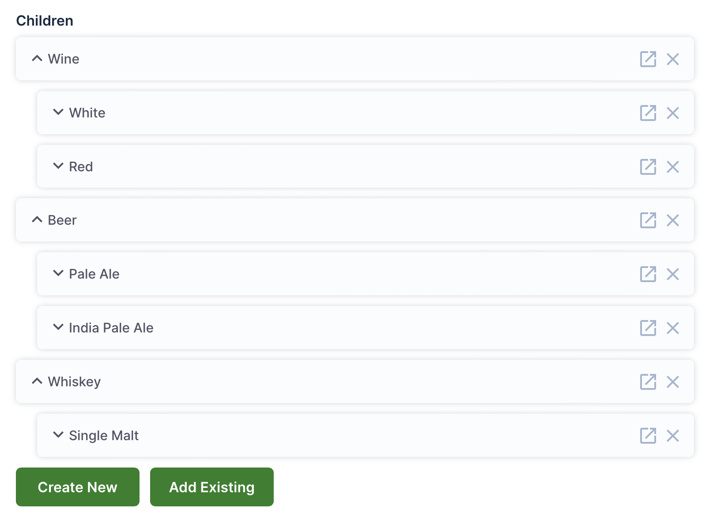Expand the White child item
Screen dimensions: 717x528
(x=58, y=112)
